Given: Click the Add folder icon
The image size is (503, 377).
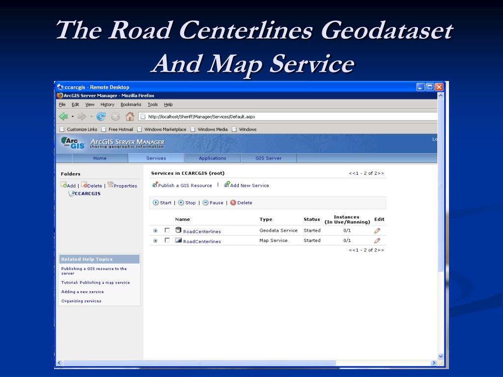Looking at the screenshot, I should [63, 185].
